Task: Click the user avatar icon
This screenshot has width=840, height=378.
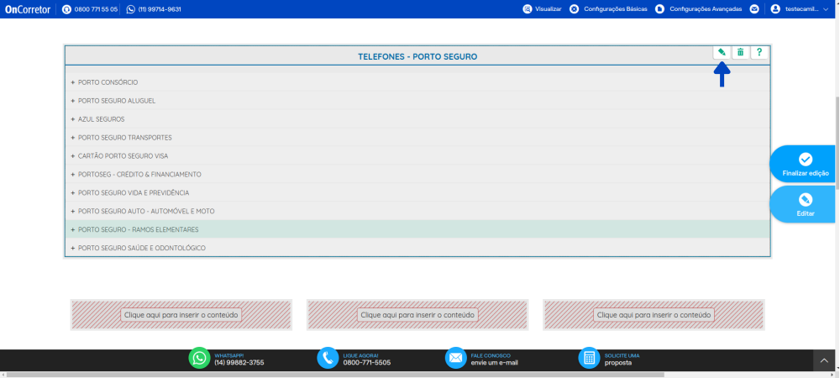Action: 775,9
